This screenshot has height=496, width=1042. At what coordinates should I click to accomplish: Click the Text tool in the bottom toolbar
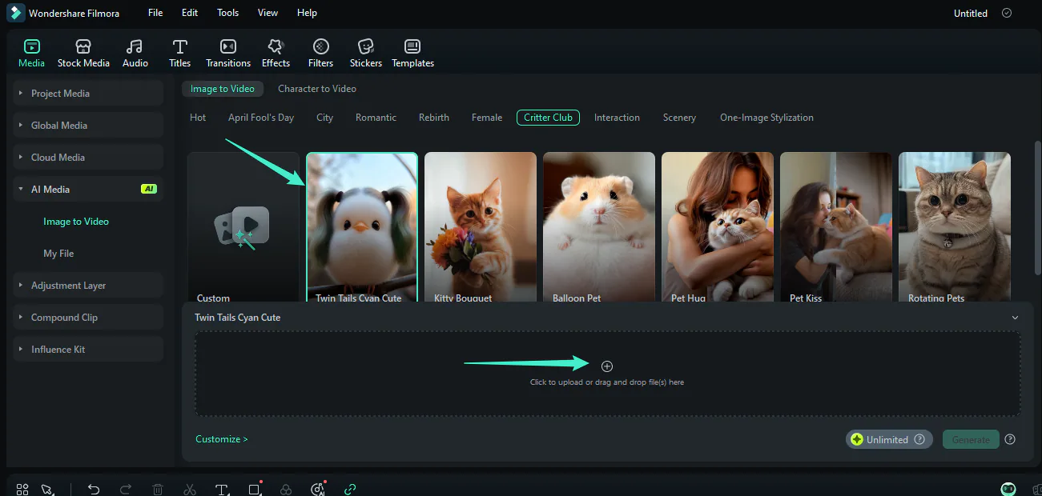point(222,488)
